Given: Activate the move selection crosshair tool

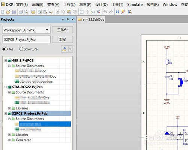Looking at the screenshot, I should point(87,12).
